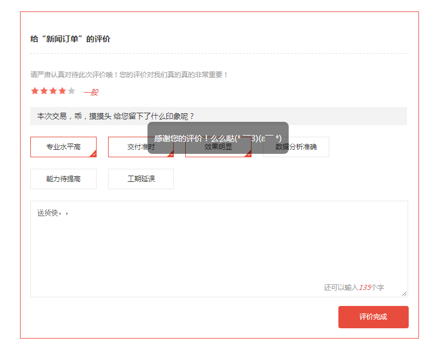
Task: Set rating to four stars
Action: (x=62, y=91)
